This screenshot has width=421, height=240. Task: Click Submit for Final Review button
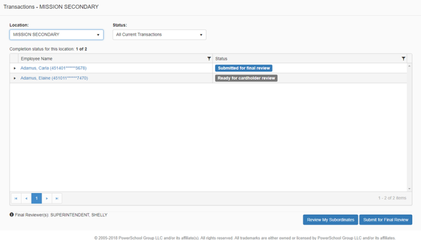pyautogui.click(x=385, y=220)
